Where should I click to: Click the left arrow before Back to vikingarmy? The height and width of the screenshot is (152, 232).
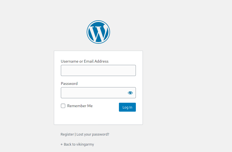[62, 144]
